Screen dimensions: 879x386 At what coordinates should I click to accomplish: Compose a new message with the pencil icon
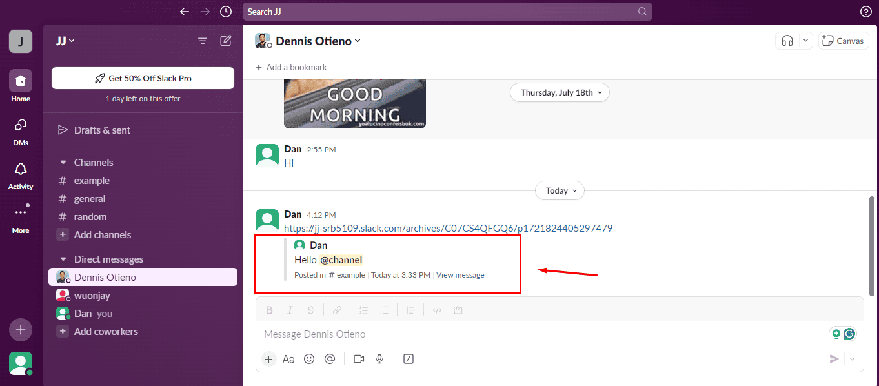coord(226,41)
